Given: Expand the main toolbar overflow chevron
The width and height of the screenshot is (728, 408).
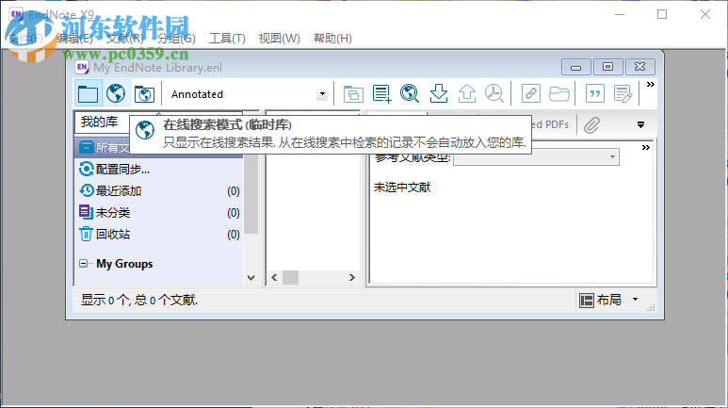Looking at the screenshot, I should tap(651, 85).
